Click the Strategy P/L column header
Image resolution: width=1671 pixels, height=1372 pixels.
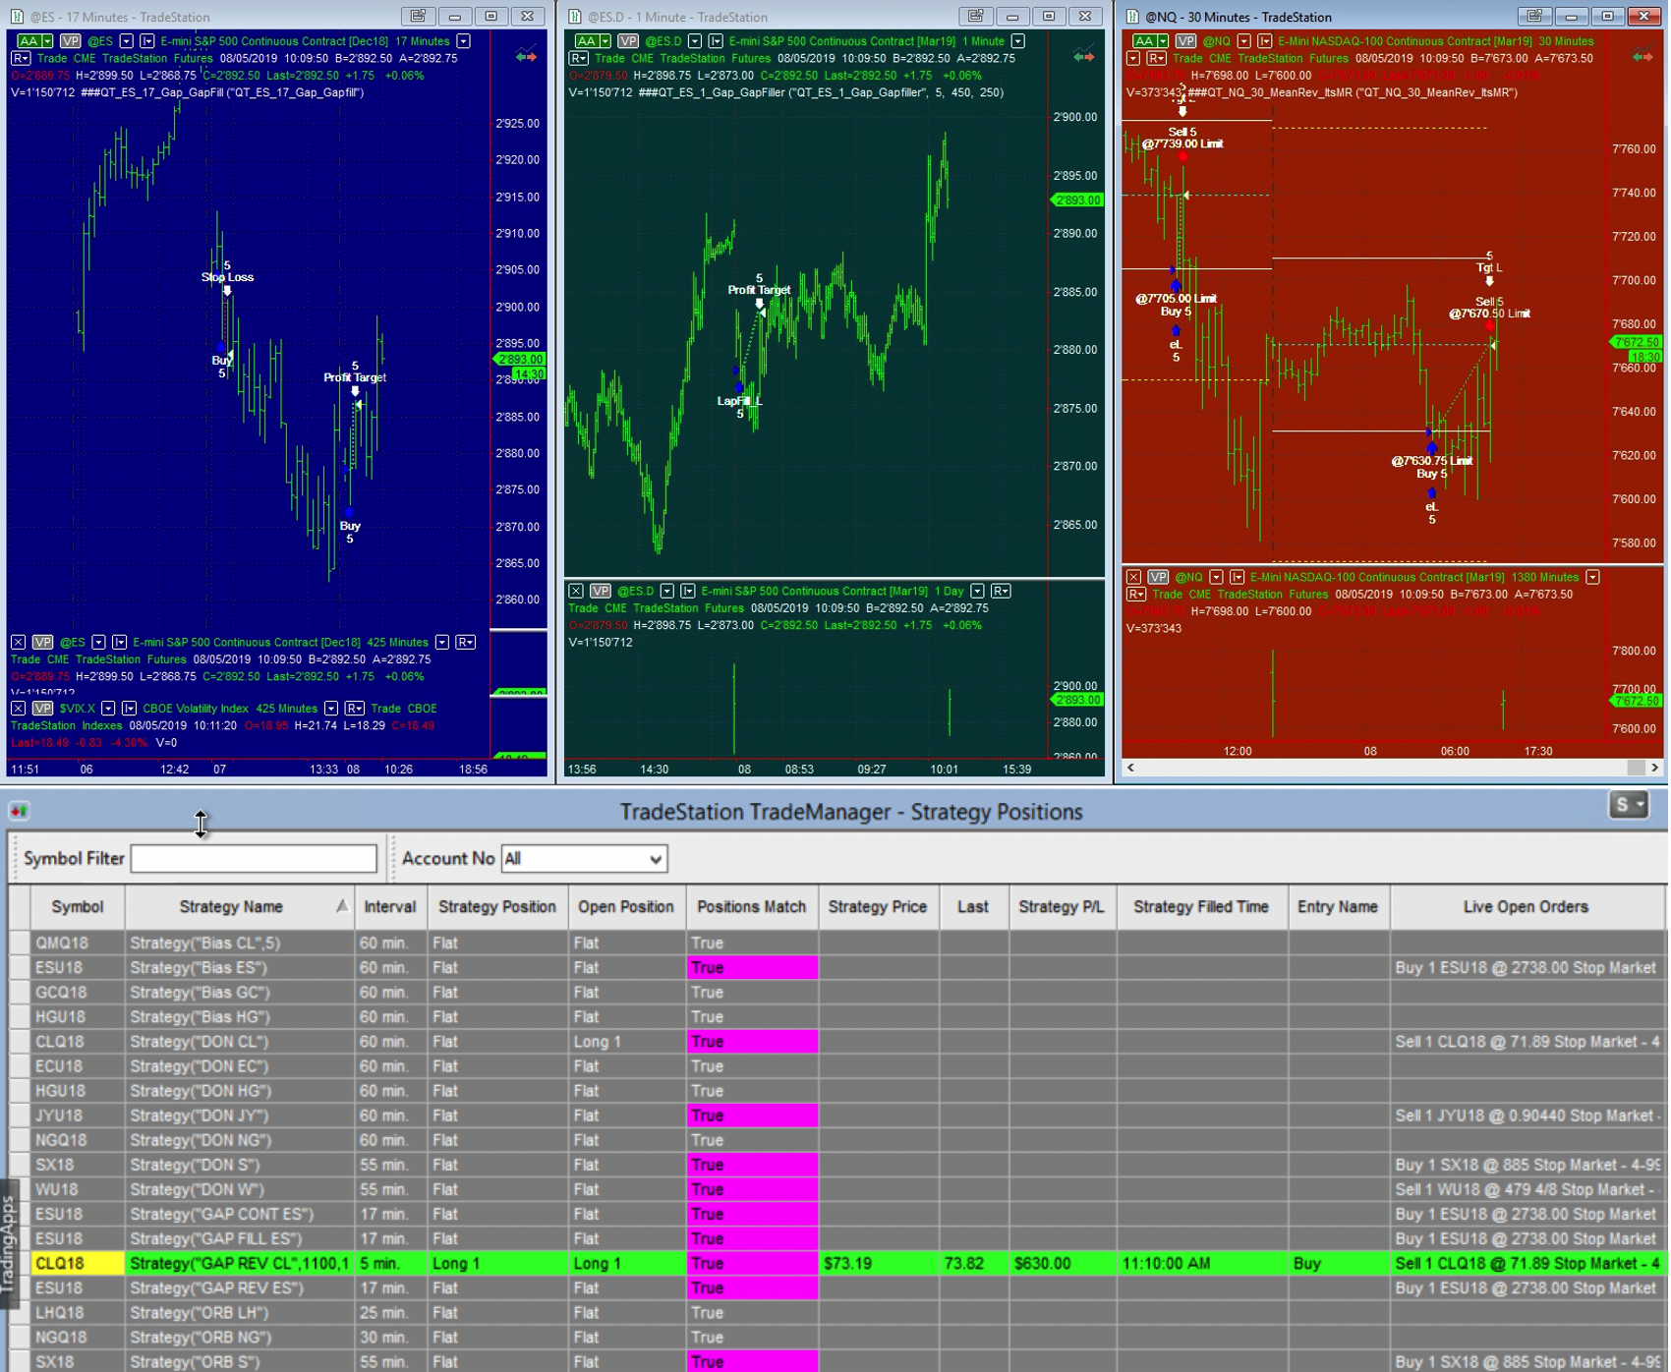coord(1062,907)
